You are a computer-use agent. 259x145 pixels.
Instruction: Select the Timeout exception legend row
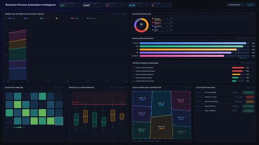click(x=162, y=19)
